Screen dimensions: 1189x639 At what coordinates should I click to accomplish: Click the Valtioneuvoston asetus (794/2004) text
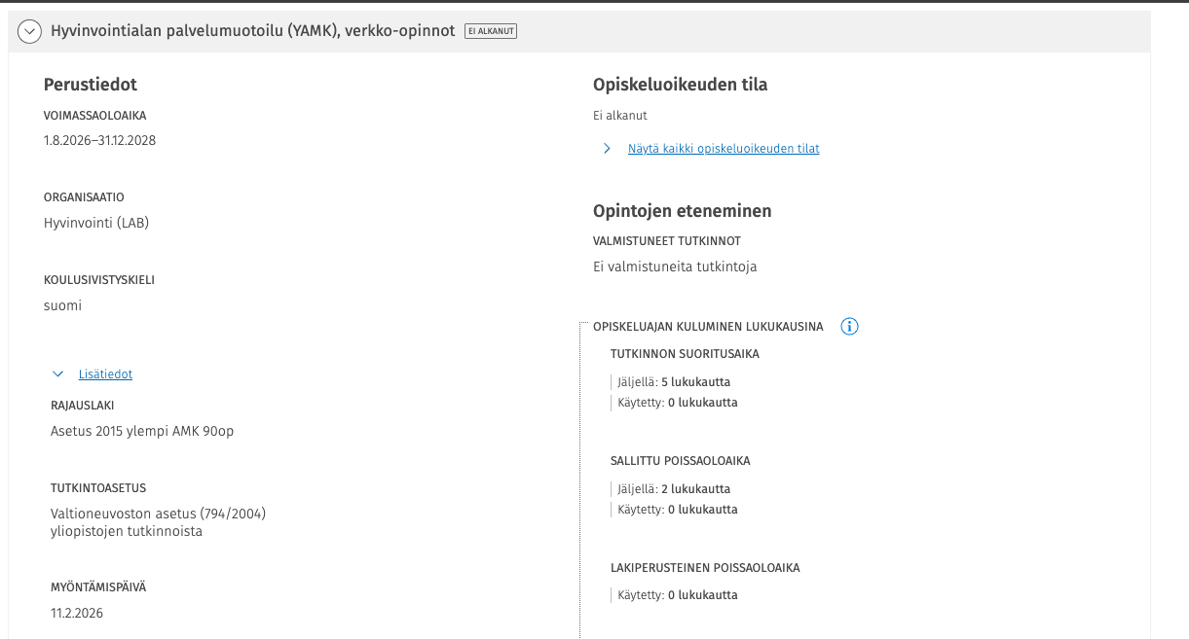point(158,514)
